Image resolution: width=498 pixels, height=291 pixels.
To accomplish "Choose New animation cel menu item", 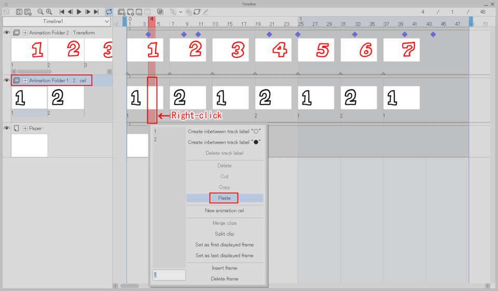I will pos(225,211).
